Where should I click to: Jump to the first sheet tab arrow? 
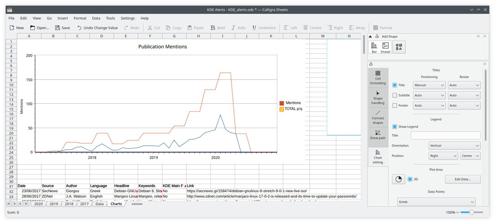9,204
